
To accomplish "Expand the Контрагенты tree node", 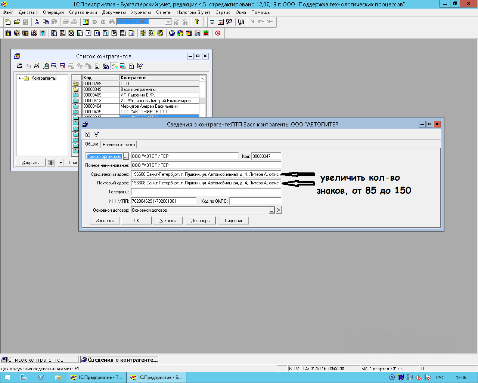I will [20, 78].
